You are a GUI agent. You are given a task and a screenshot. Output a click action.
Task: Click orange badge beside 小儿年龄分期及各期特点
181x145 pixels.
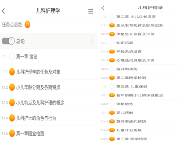click(x=12, y=87)
